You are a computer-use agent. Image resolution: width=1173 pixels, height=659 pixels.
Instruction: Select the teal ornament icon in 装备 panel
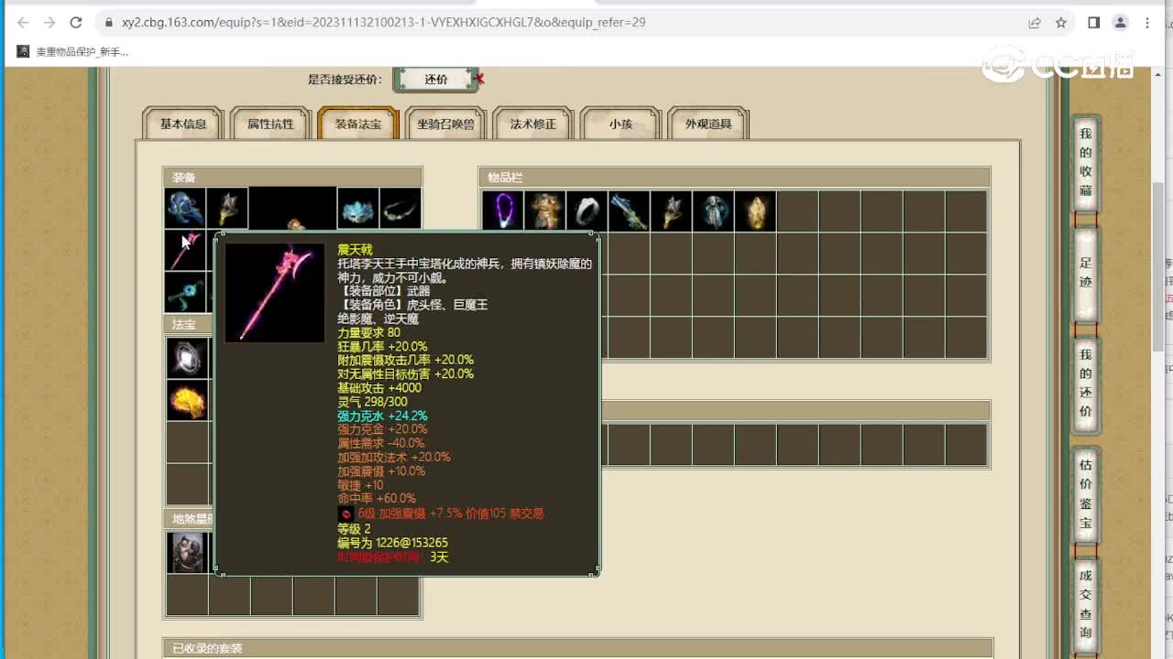[185, 293]
